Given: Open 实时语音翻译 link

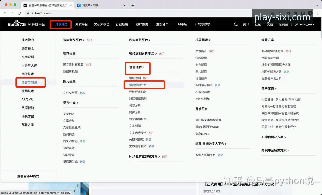Looking at the screenshot, I should pos(204,85).
